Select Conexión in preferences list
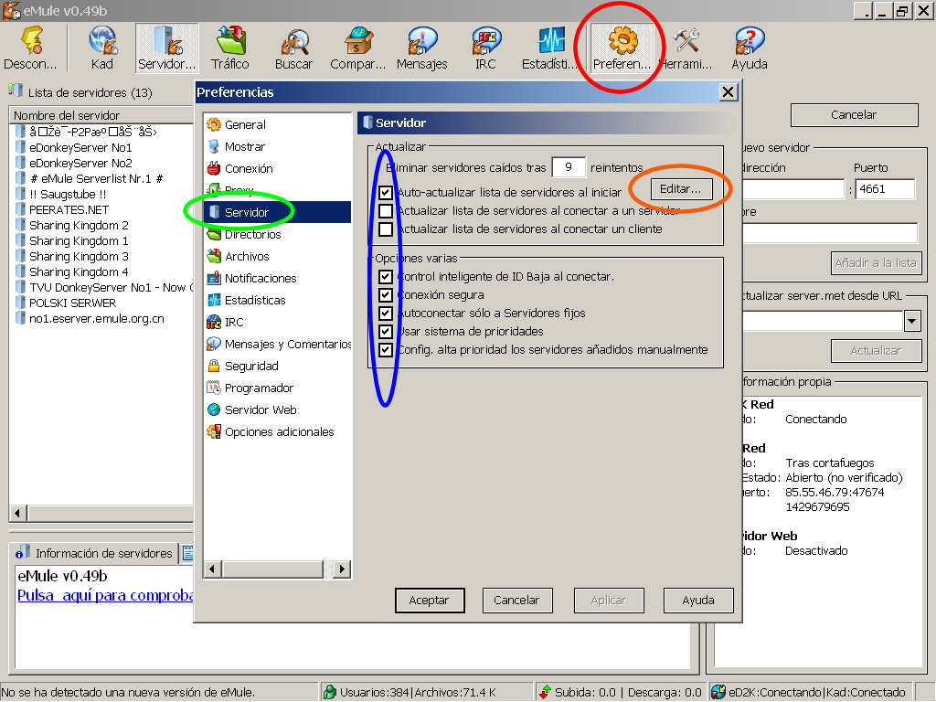This screenshot has height=702, width=936. 249,168
